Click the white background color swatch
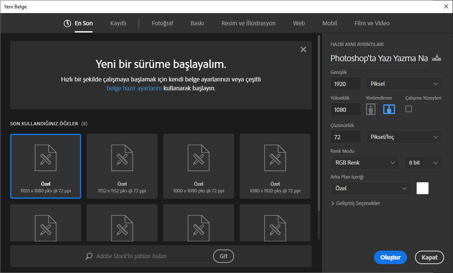The width and height of the screenshot is (453, 273). point(423,188)
